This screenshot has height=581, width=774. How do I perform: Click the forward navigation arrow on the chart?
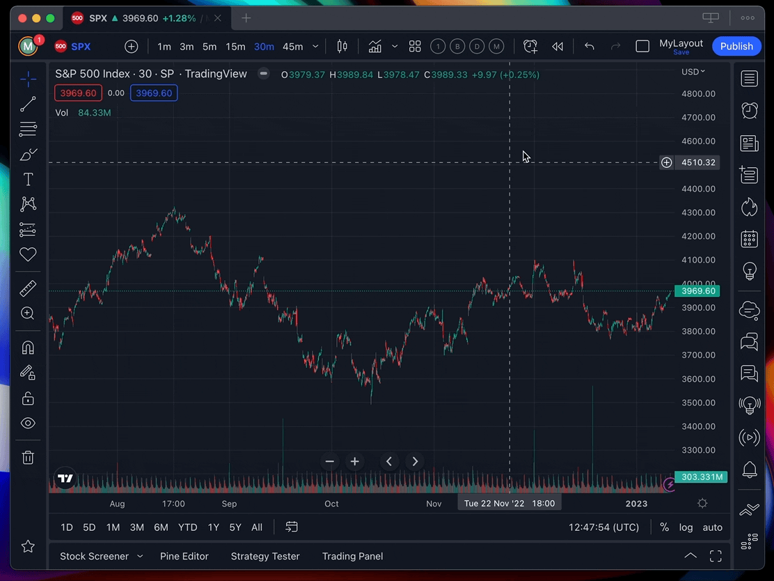click(415, 461)
